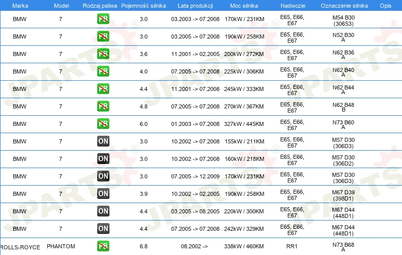Click power value 245kW / 333KM
The height and width of the screenshot is (255, 402).
[x=244, y=89]
